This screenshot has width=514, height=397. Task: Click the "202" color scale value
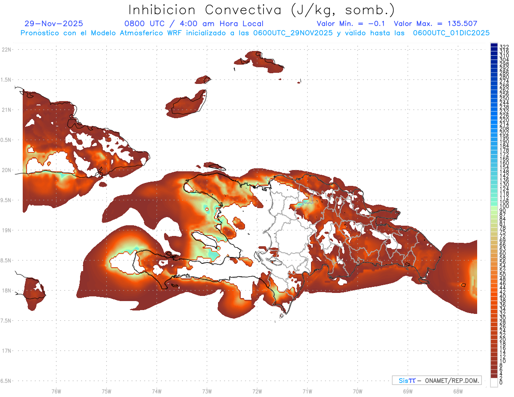click(504, 133)
